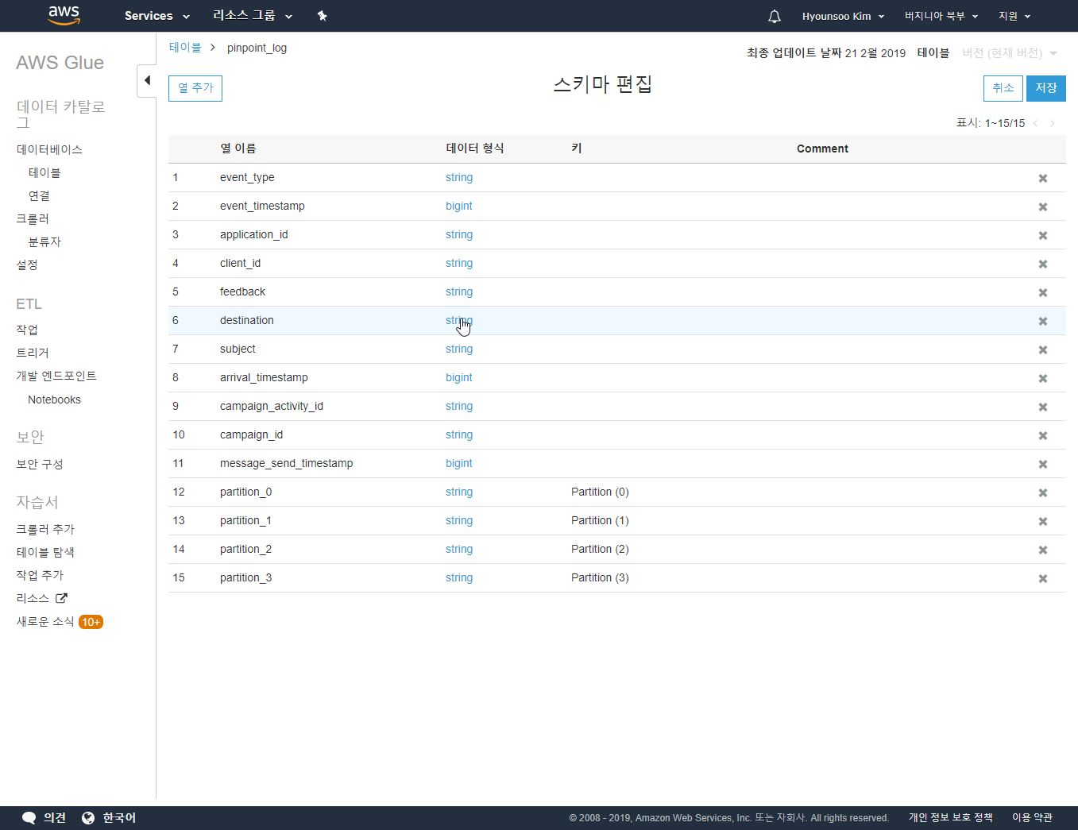The width and height of the screenshot is (1078, 830).
Task: Open the Services dropdown menu
Action: coord(157,16)
